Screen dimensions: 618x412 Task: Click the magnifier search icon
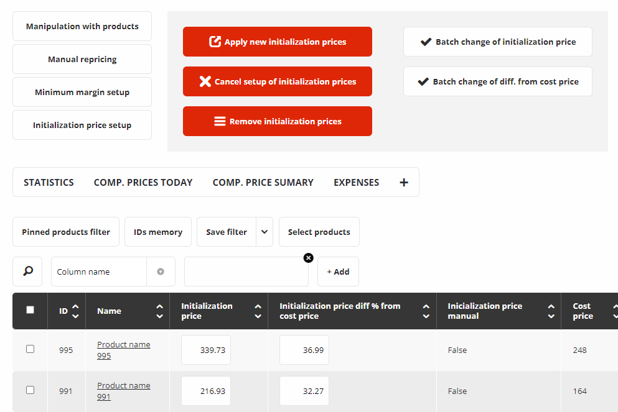(27, 272)
